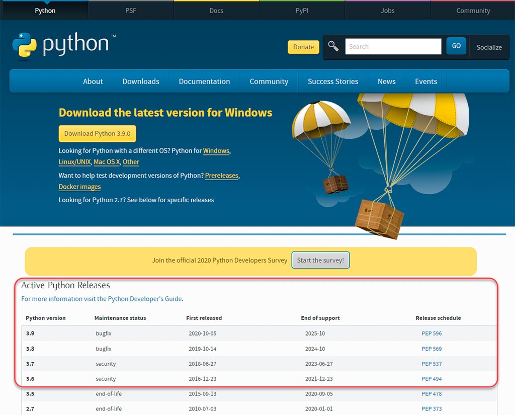Focus the Search input field

pos(393,46)
